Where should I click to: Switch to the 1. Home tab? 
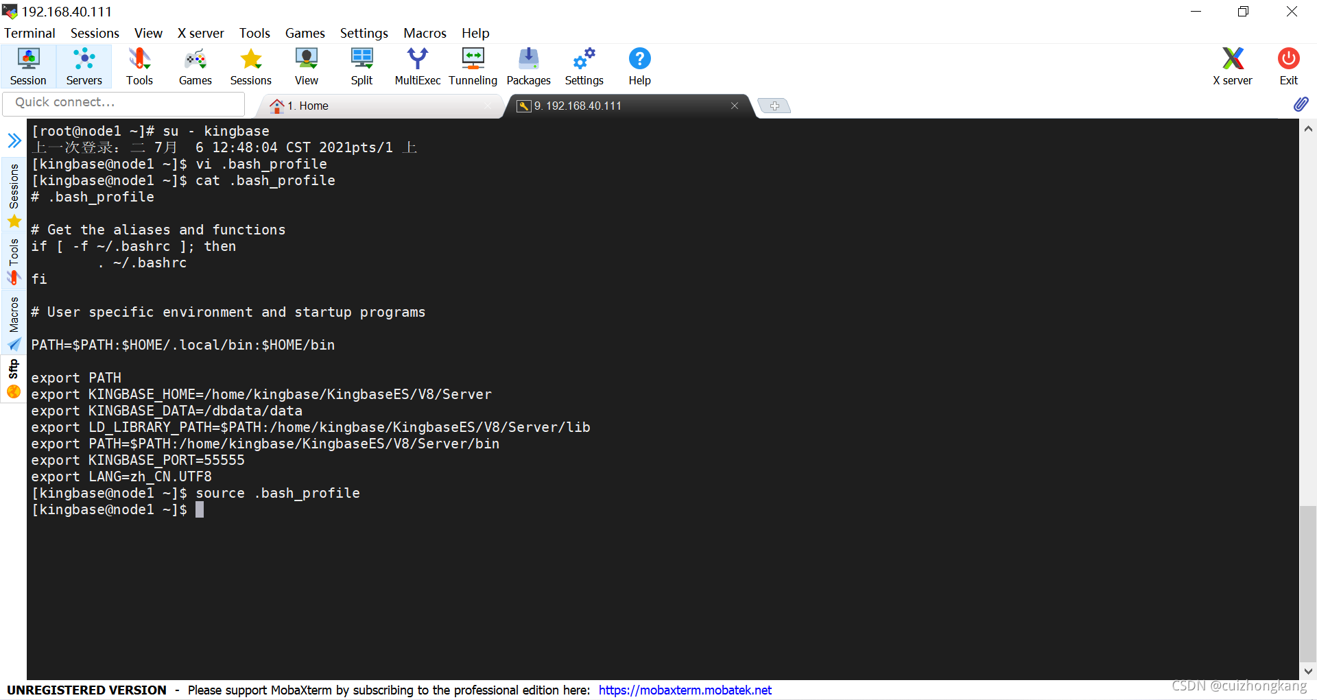381,106
